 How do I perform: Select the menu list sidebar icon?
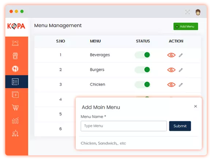[x=15, y=82]
